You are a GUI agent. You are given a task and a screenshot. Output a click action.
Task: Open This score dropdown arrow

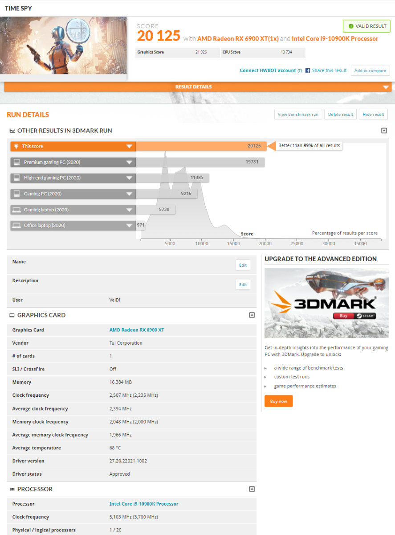click(x=129, y=146)
